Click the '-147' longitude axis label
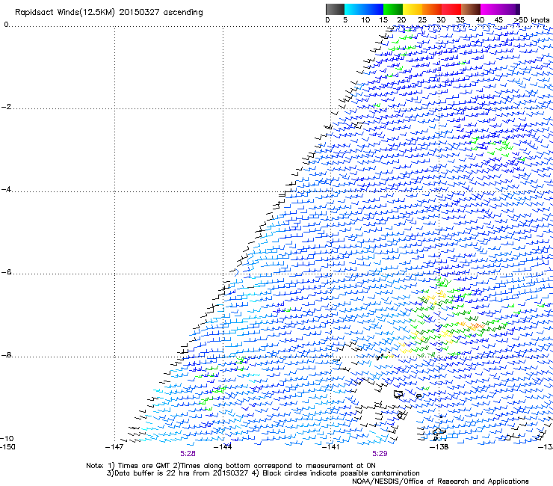 (x=114, y=447)
